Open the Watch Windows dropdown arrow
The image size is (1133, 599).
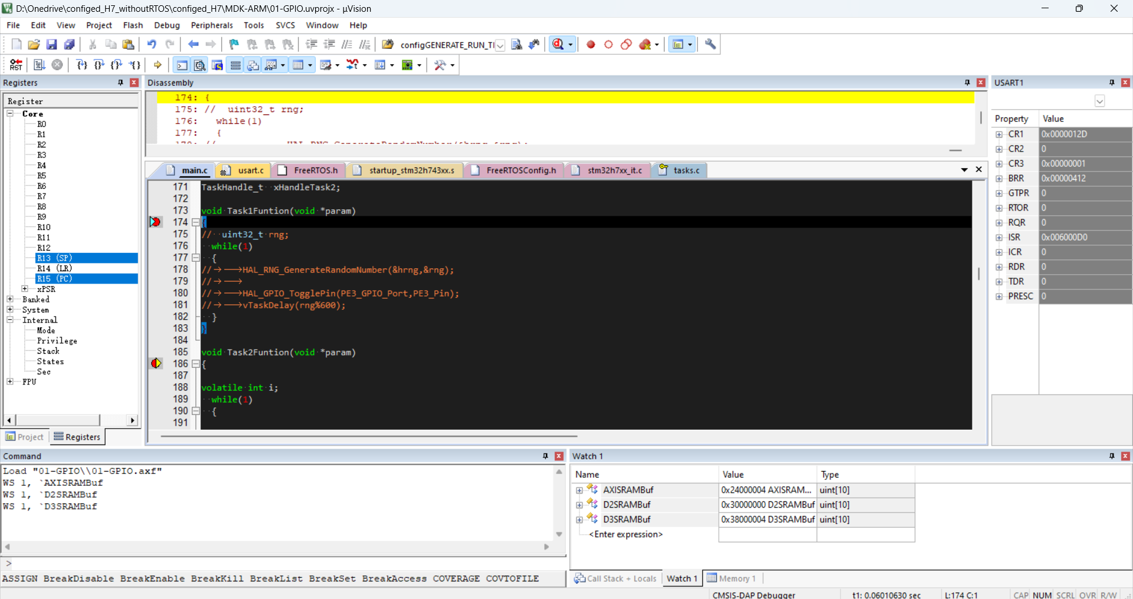point(283,65)
